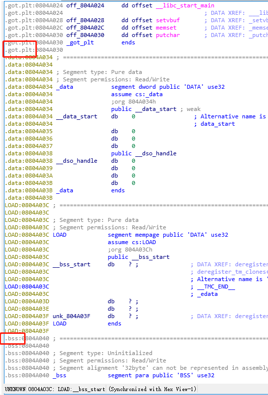Screen dimensions: 268x395
Task: Click address .data:0804A037
Action: (x=29, y=146)
